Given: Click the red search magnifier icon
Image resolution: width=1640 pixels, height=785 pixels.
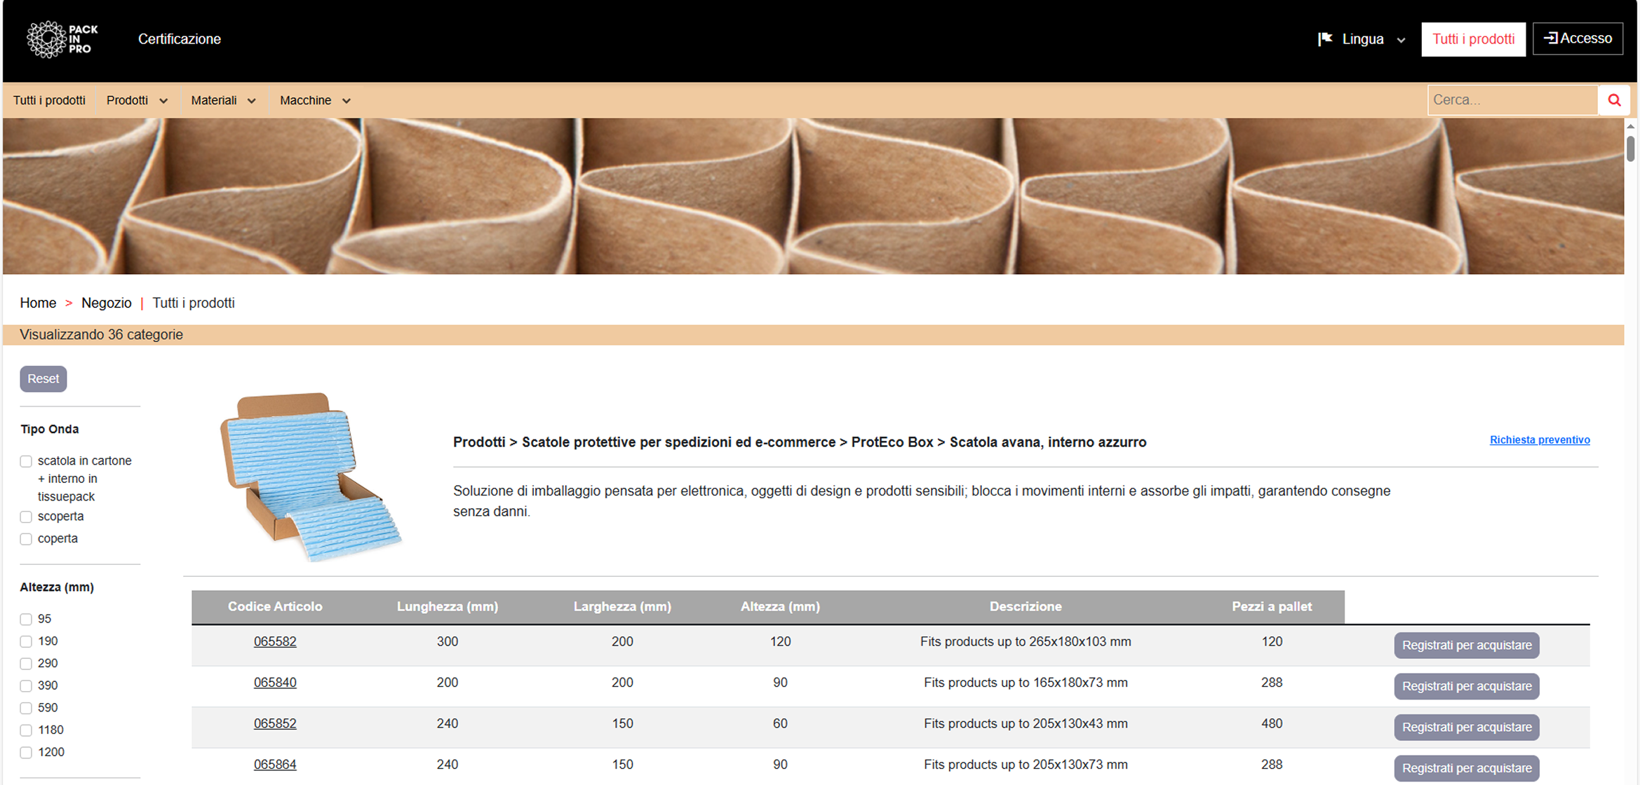Looking at the screenshot, I should point(1614,100).
